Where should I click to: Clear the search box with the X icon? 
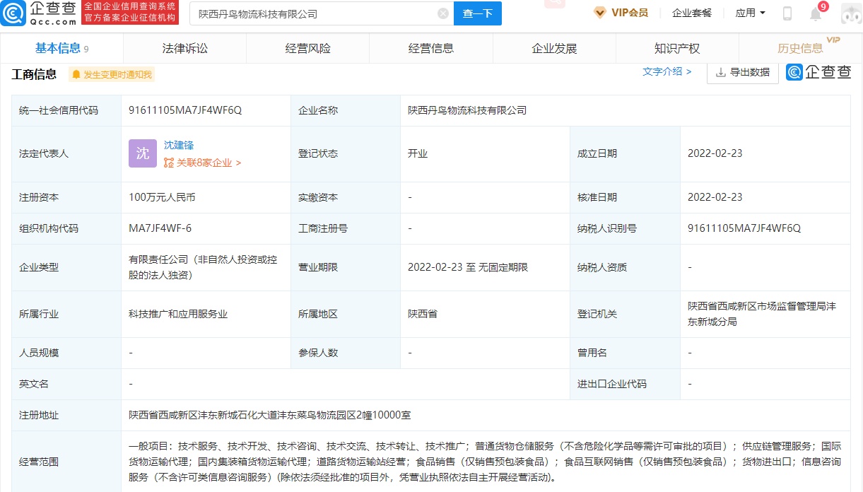tap(443, 13)
